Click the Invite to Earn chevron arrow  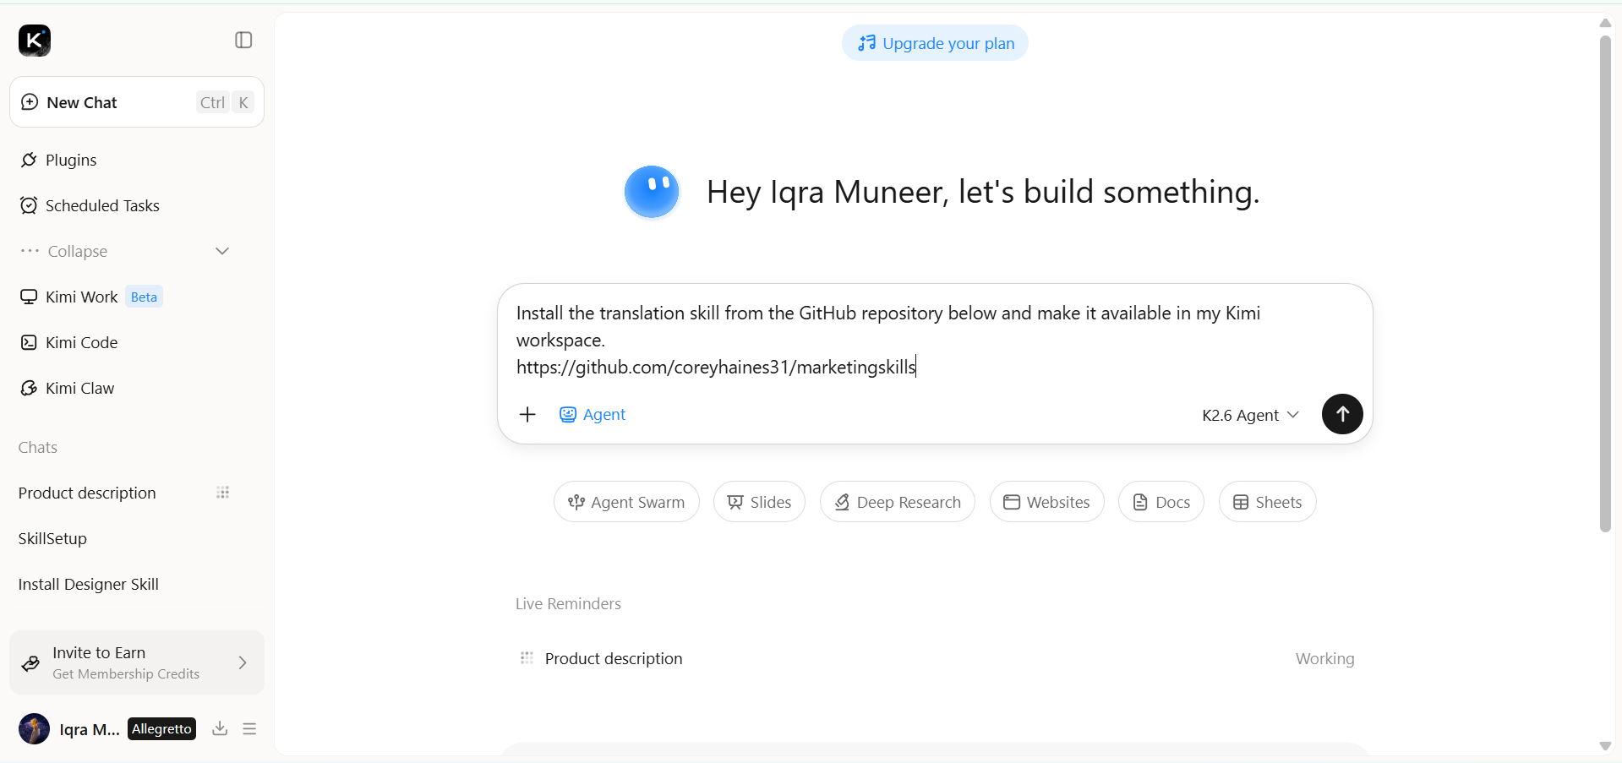click(x=243, y=662)
